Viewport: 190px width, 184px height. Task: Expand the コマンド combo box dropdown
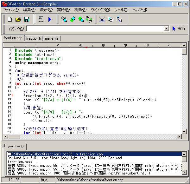pyautogui.click(x=167, y=29)
